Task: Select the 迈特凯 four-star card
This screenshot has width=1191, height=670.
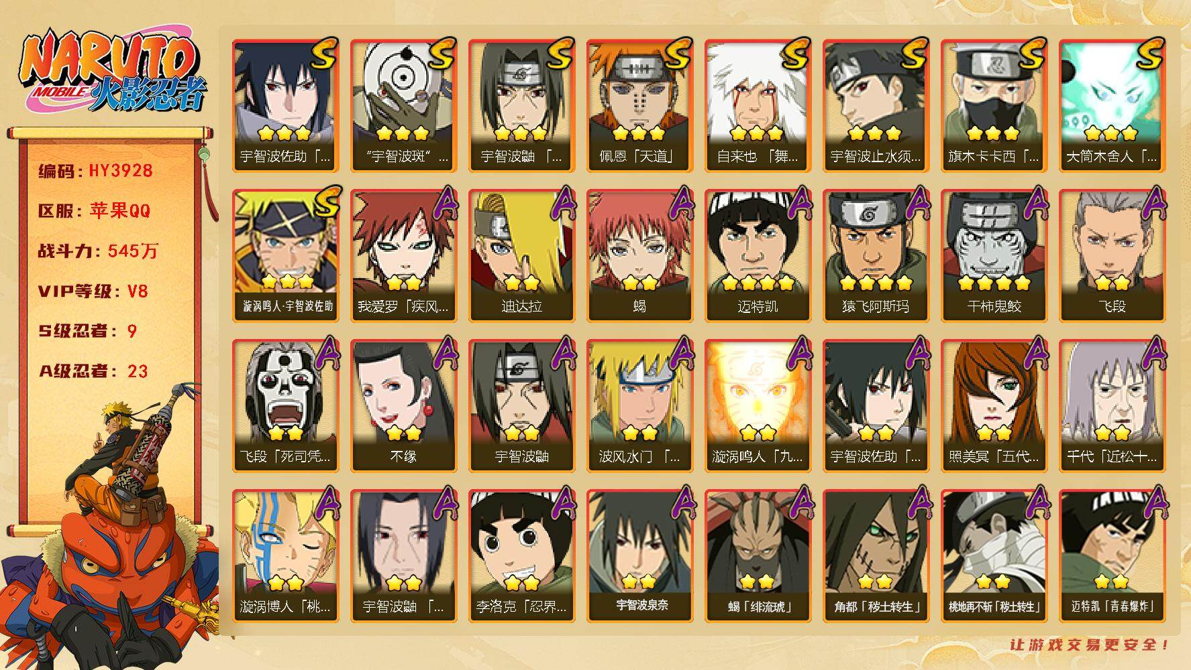Action: coord(757,255)
